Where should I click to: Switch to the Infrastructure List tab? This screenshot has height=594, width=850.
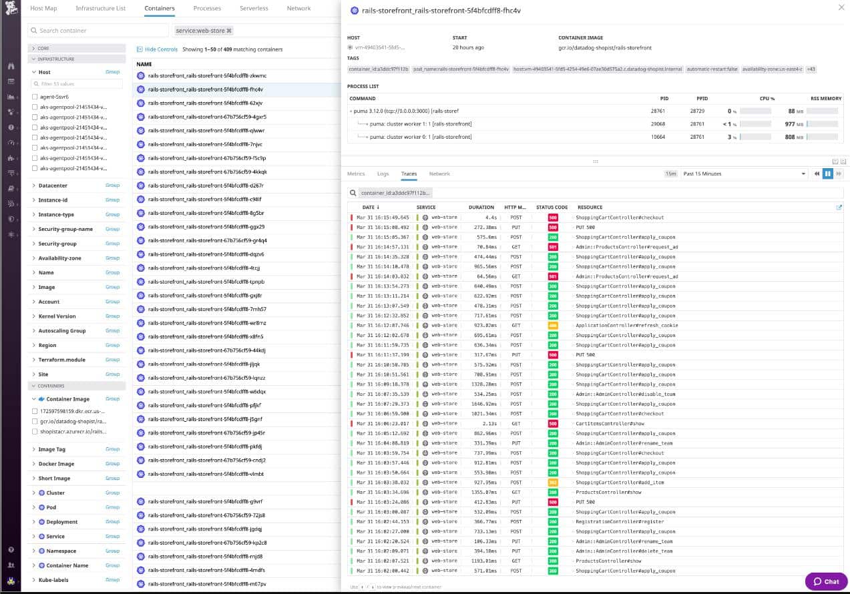click(x=100, y=8)
